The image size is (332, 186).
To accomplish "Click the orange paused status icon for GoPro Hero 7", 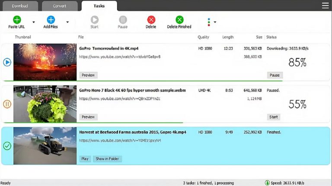I will click(7, 104).
